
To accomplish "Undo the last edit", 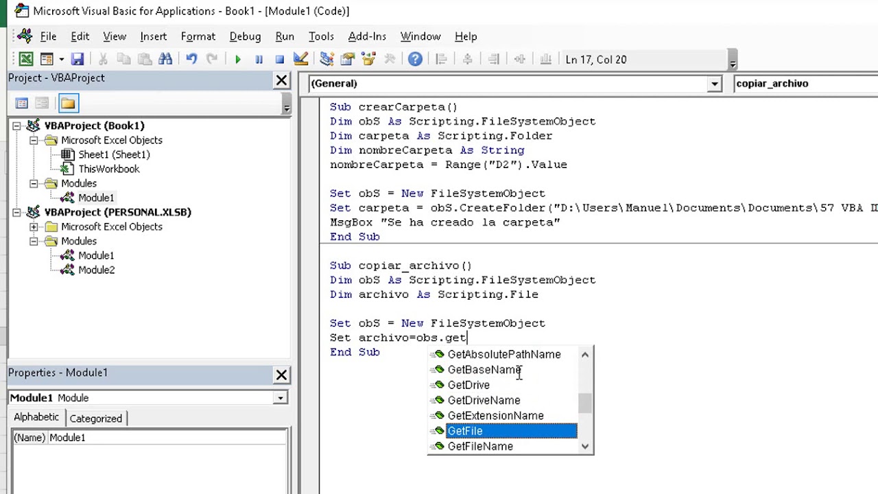I will point(191,60).
